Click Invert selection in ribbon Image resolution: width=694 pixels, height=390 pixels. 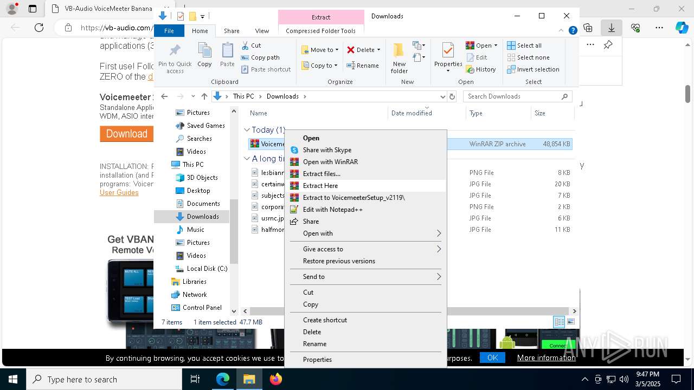pyautogui.click(x=533, y=69)
